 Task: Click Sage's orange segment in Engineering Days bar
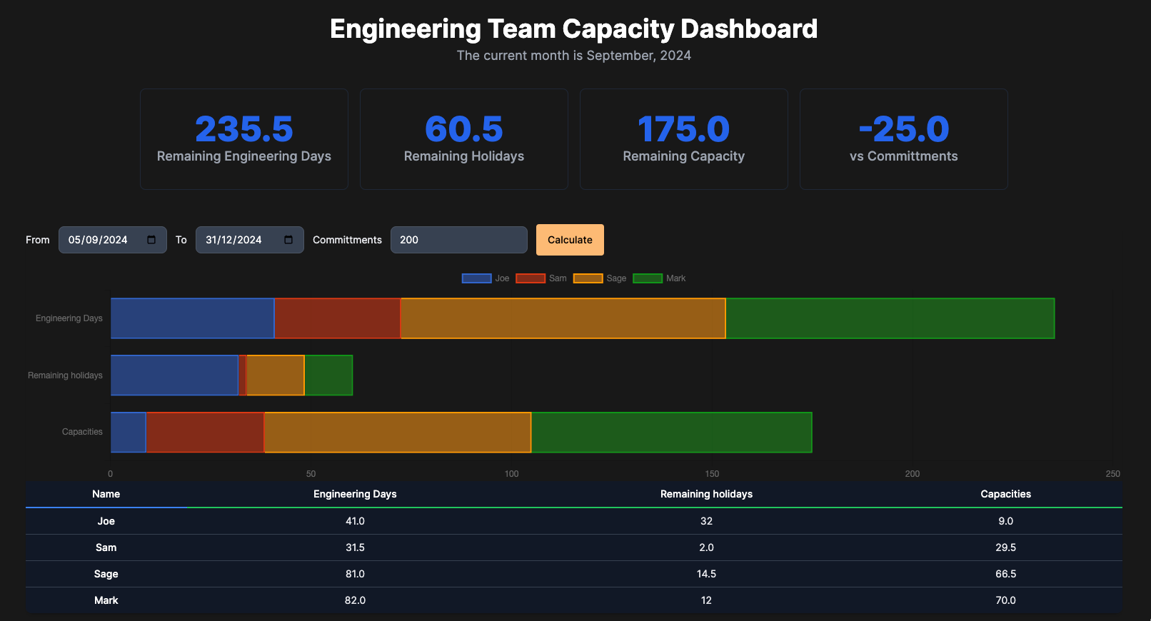[563, 318]
